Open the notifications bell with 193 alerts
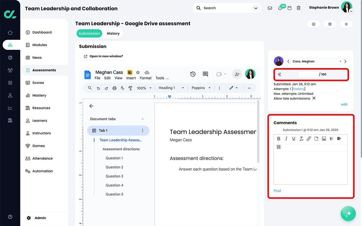Image resolution: width=362 pixels, height=226 pixels. [279, 8]
